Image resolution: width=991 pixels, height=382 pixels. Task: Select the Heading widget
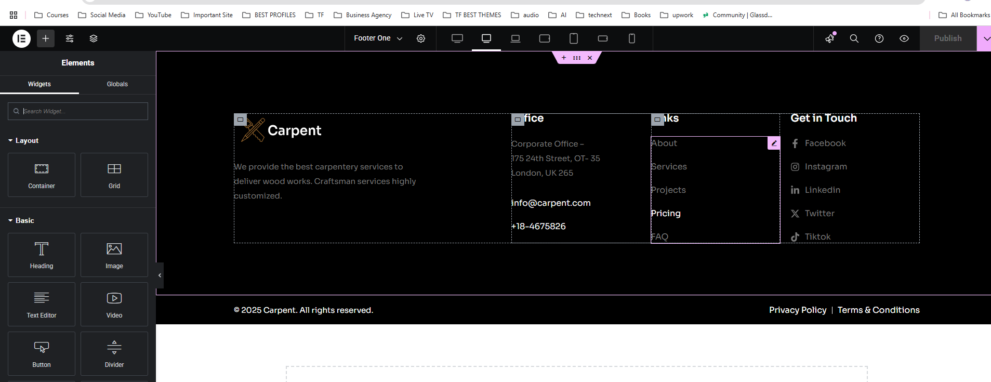(x=42, y=255)
